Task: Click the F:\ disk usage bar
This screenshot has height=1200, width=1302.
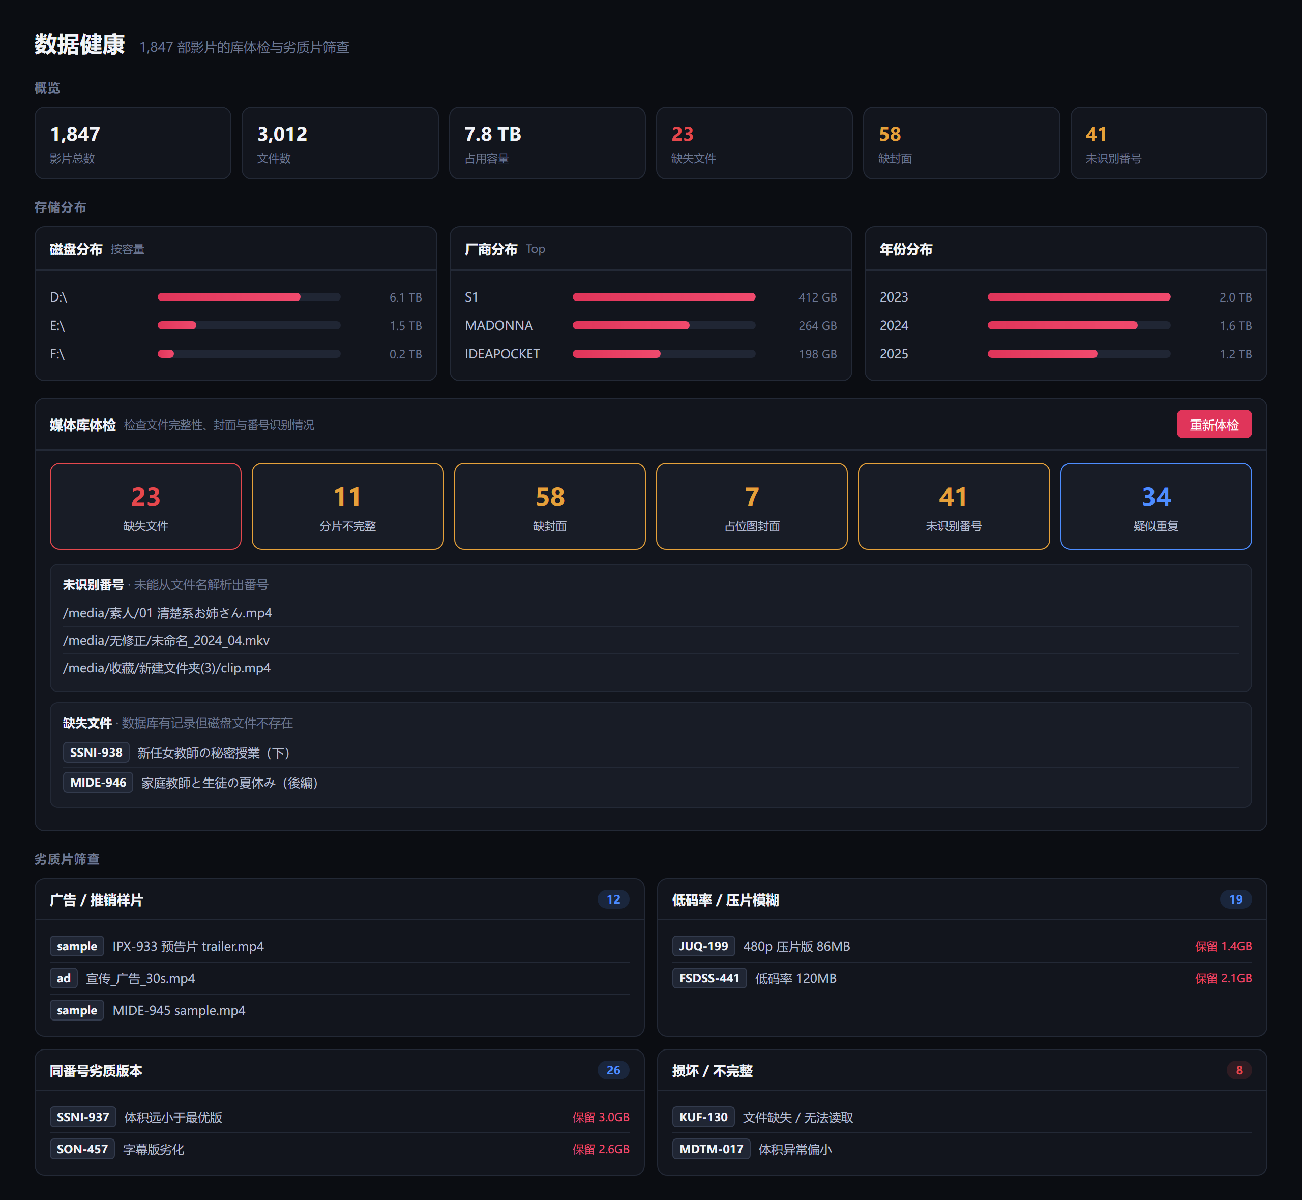Action: (249, 354)
